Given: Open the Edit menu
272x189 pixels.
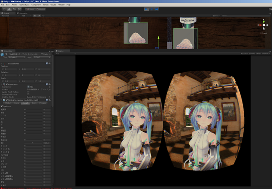Looking at the screenshot, I should [8, 5].
